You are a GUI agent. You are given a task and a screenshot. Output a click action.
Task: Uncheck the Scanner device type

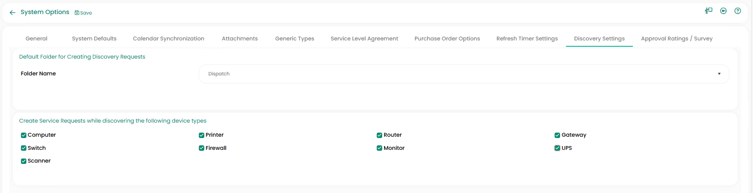point(24,161)
